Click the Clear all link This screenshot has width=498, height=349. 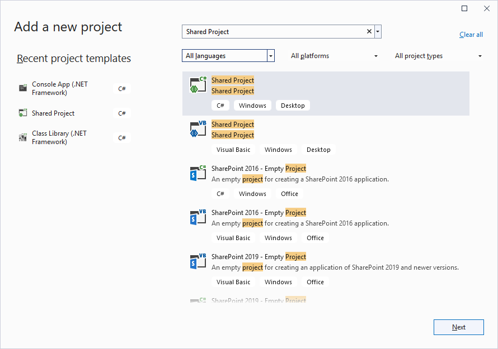point(471,35)
